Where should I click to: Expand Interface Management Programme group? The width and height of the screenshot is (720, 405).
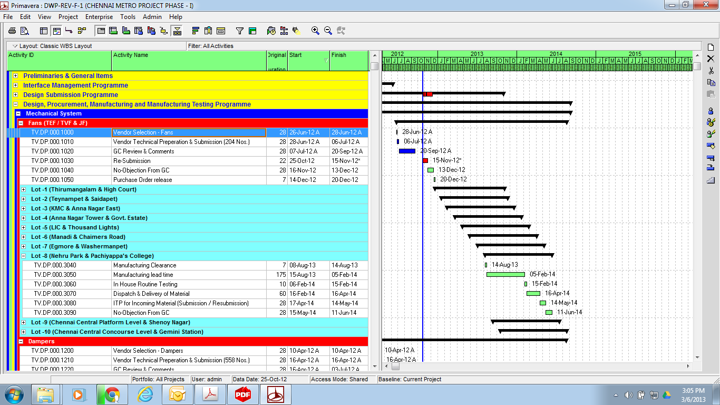tap(16, 85)
